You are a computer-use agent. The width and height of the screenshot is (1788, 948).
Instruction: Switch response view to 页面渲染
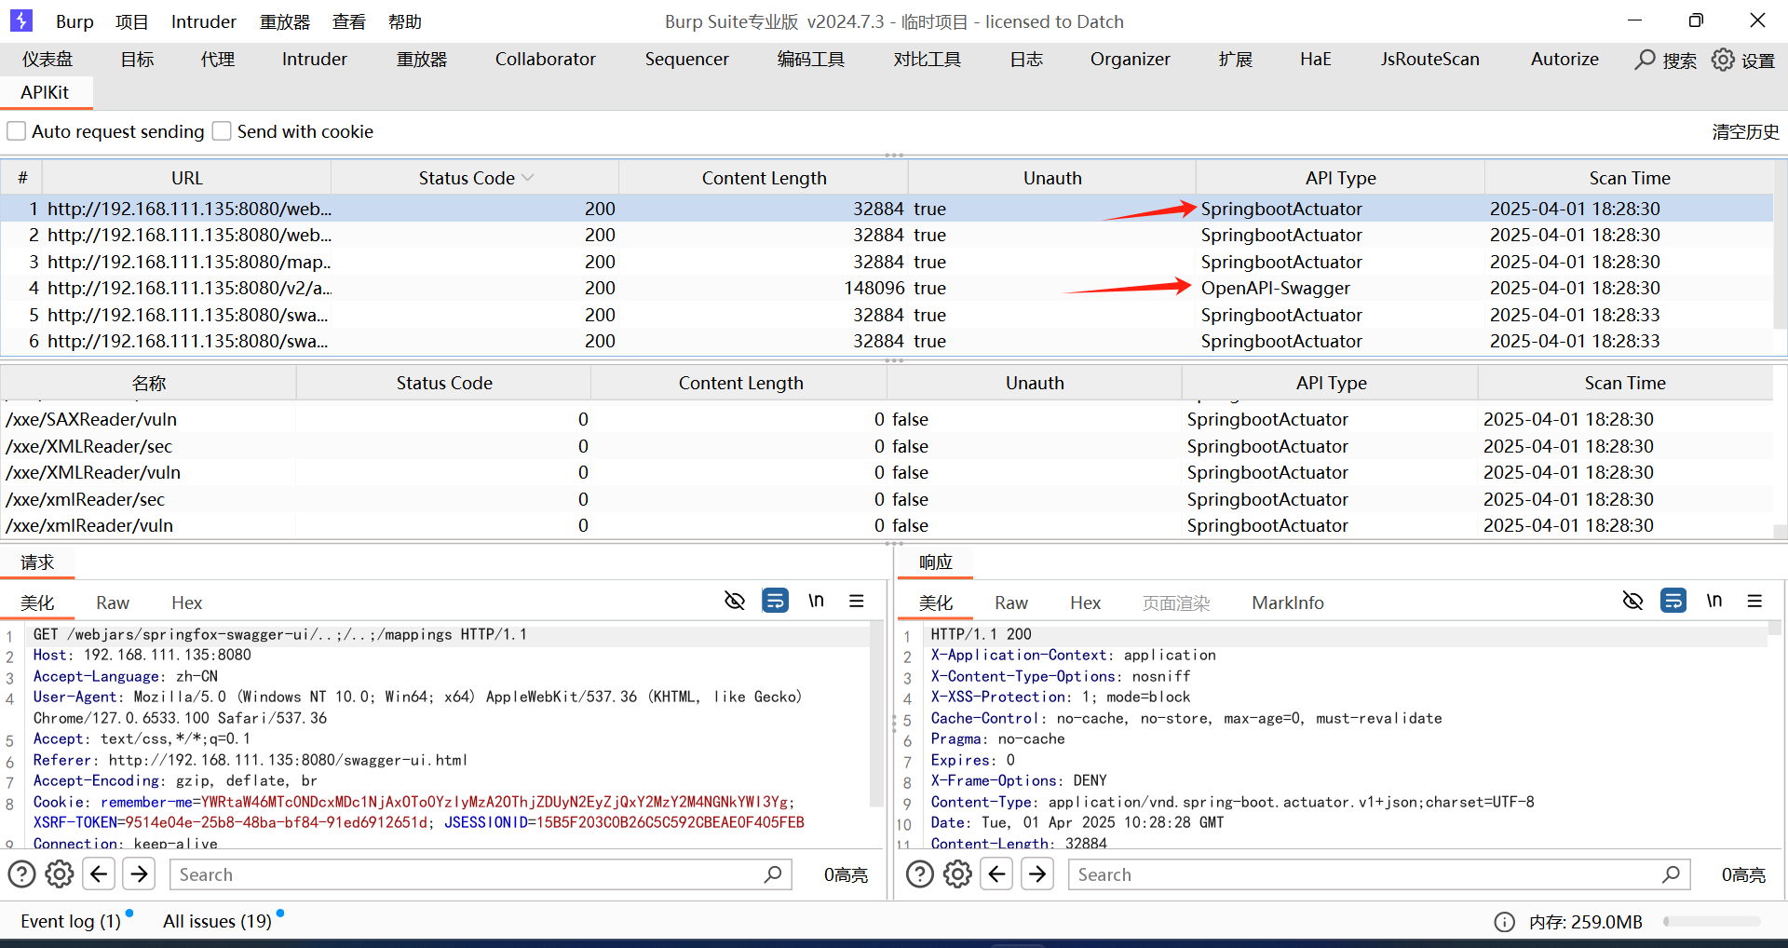(x=1176, y=603)
